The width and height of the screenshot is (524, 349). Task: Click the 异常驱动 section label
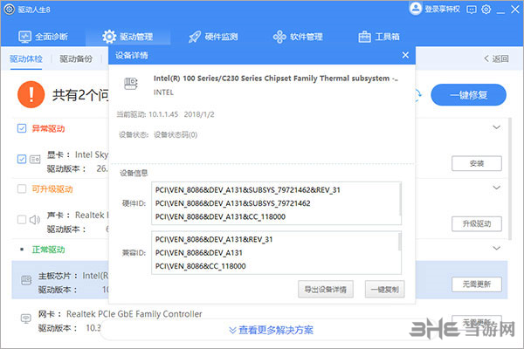[x=48, y=128]
